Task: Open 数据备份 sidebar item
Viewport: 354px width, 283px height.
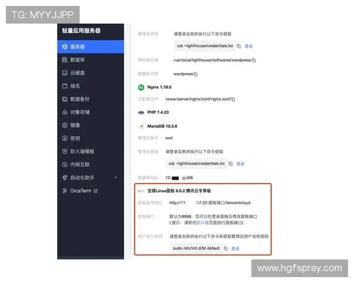Action: tap(90, 99)
